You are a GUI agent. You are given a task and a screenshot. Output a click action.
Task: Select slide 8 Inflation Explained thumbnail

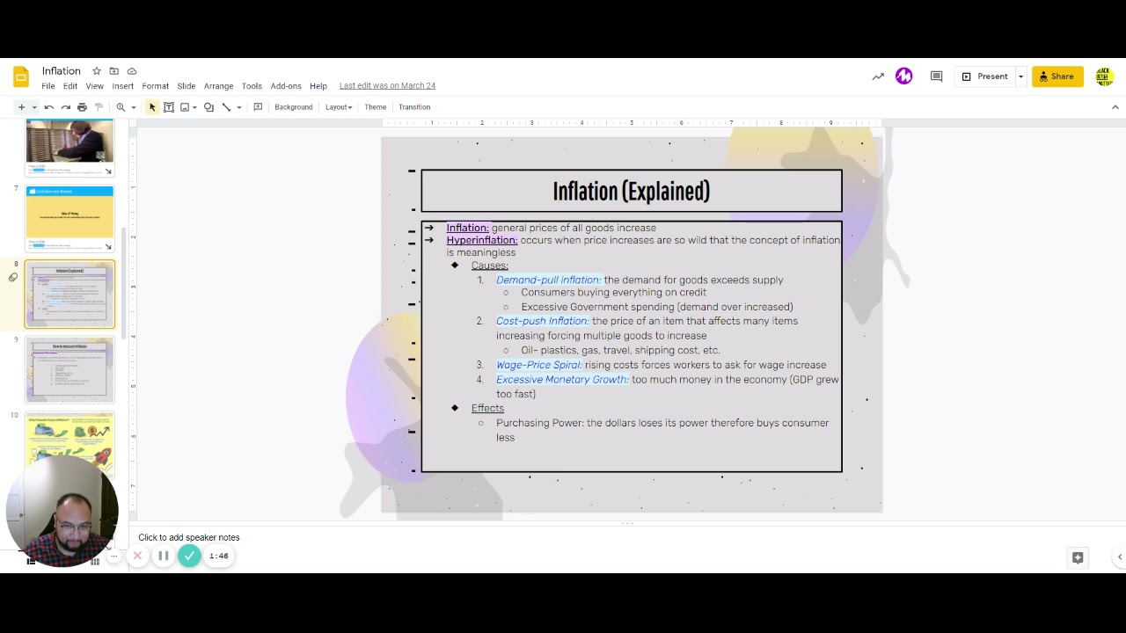coord(70,295)
